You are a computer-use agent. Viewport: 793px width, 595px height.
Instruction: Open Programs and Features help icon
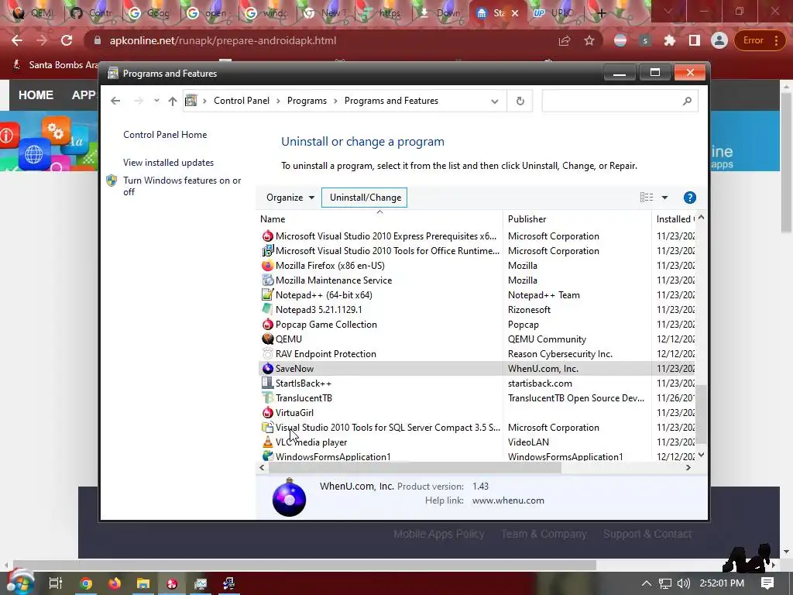[x=689, y=198]
